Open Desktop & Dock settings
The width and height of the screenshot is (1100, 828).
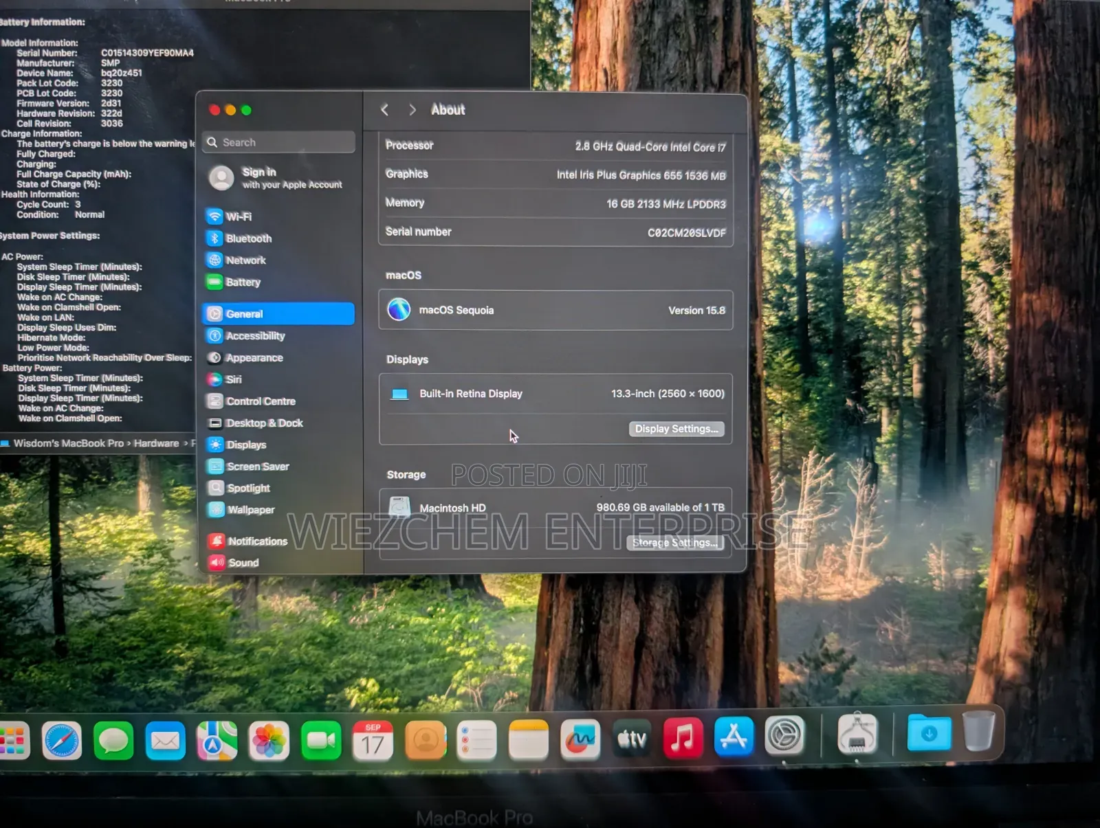(278, 423)
